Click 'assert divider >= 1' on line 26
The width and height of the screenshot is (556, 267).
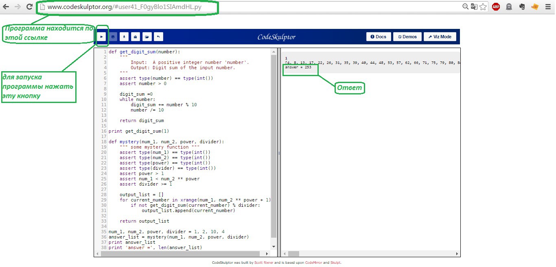pos(146,184)
